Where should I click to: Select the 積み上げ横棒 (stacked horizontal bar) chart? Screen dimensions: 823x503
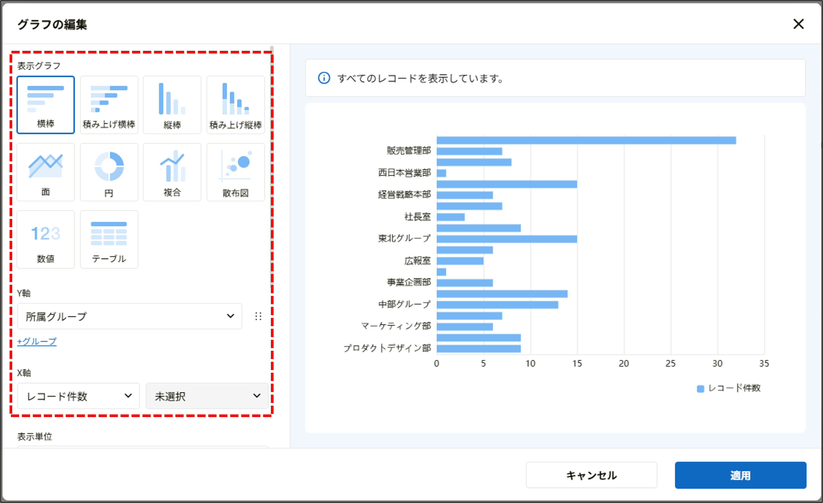[x=109, y=105]
